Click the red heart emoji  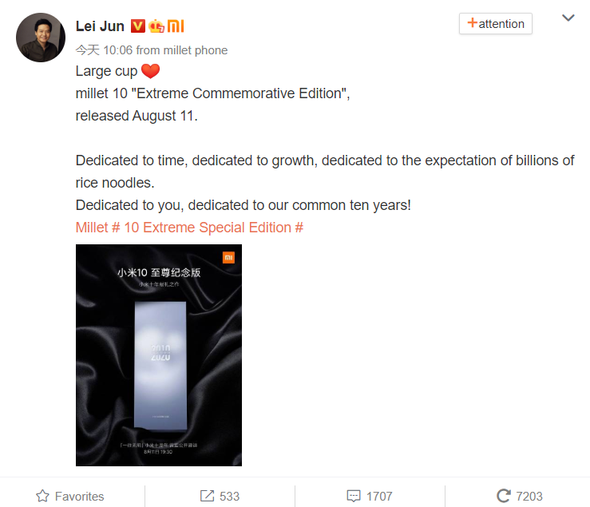(x=151, y=71)
